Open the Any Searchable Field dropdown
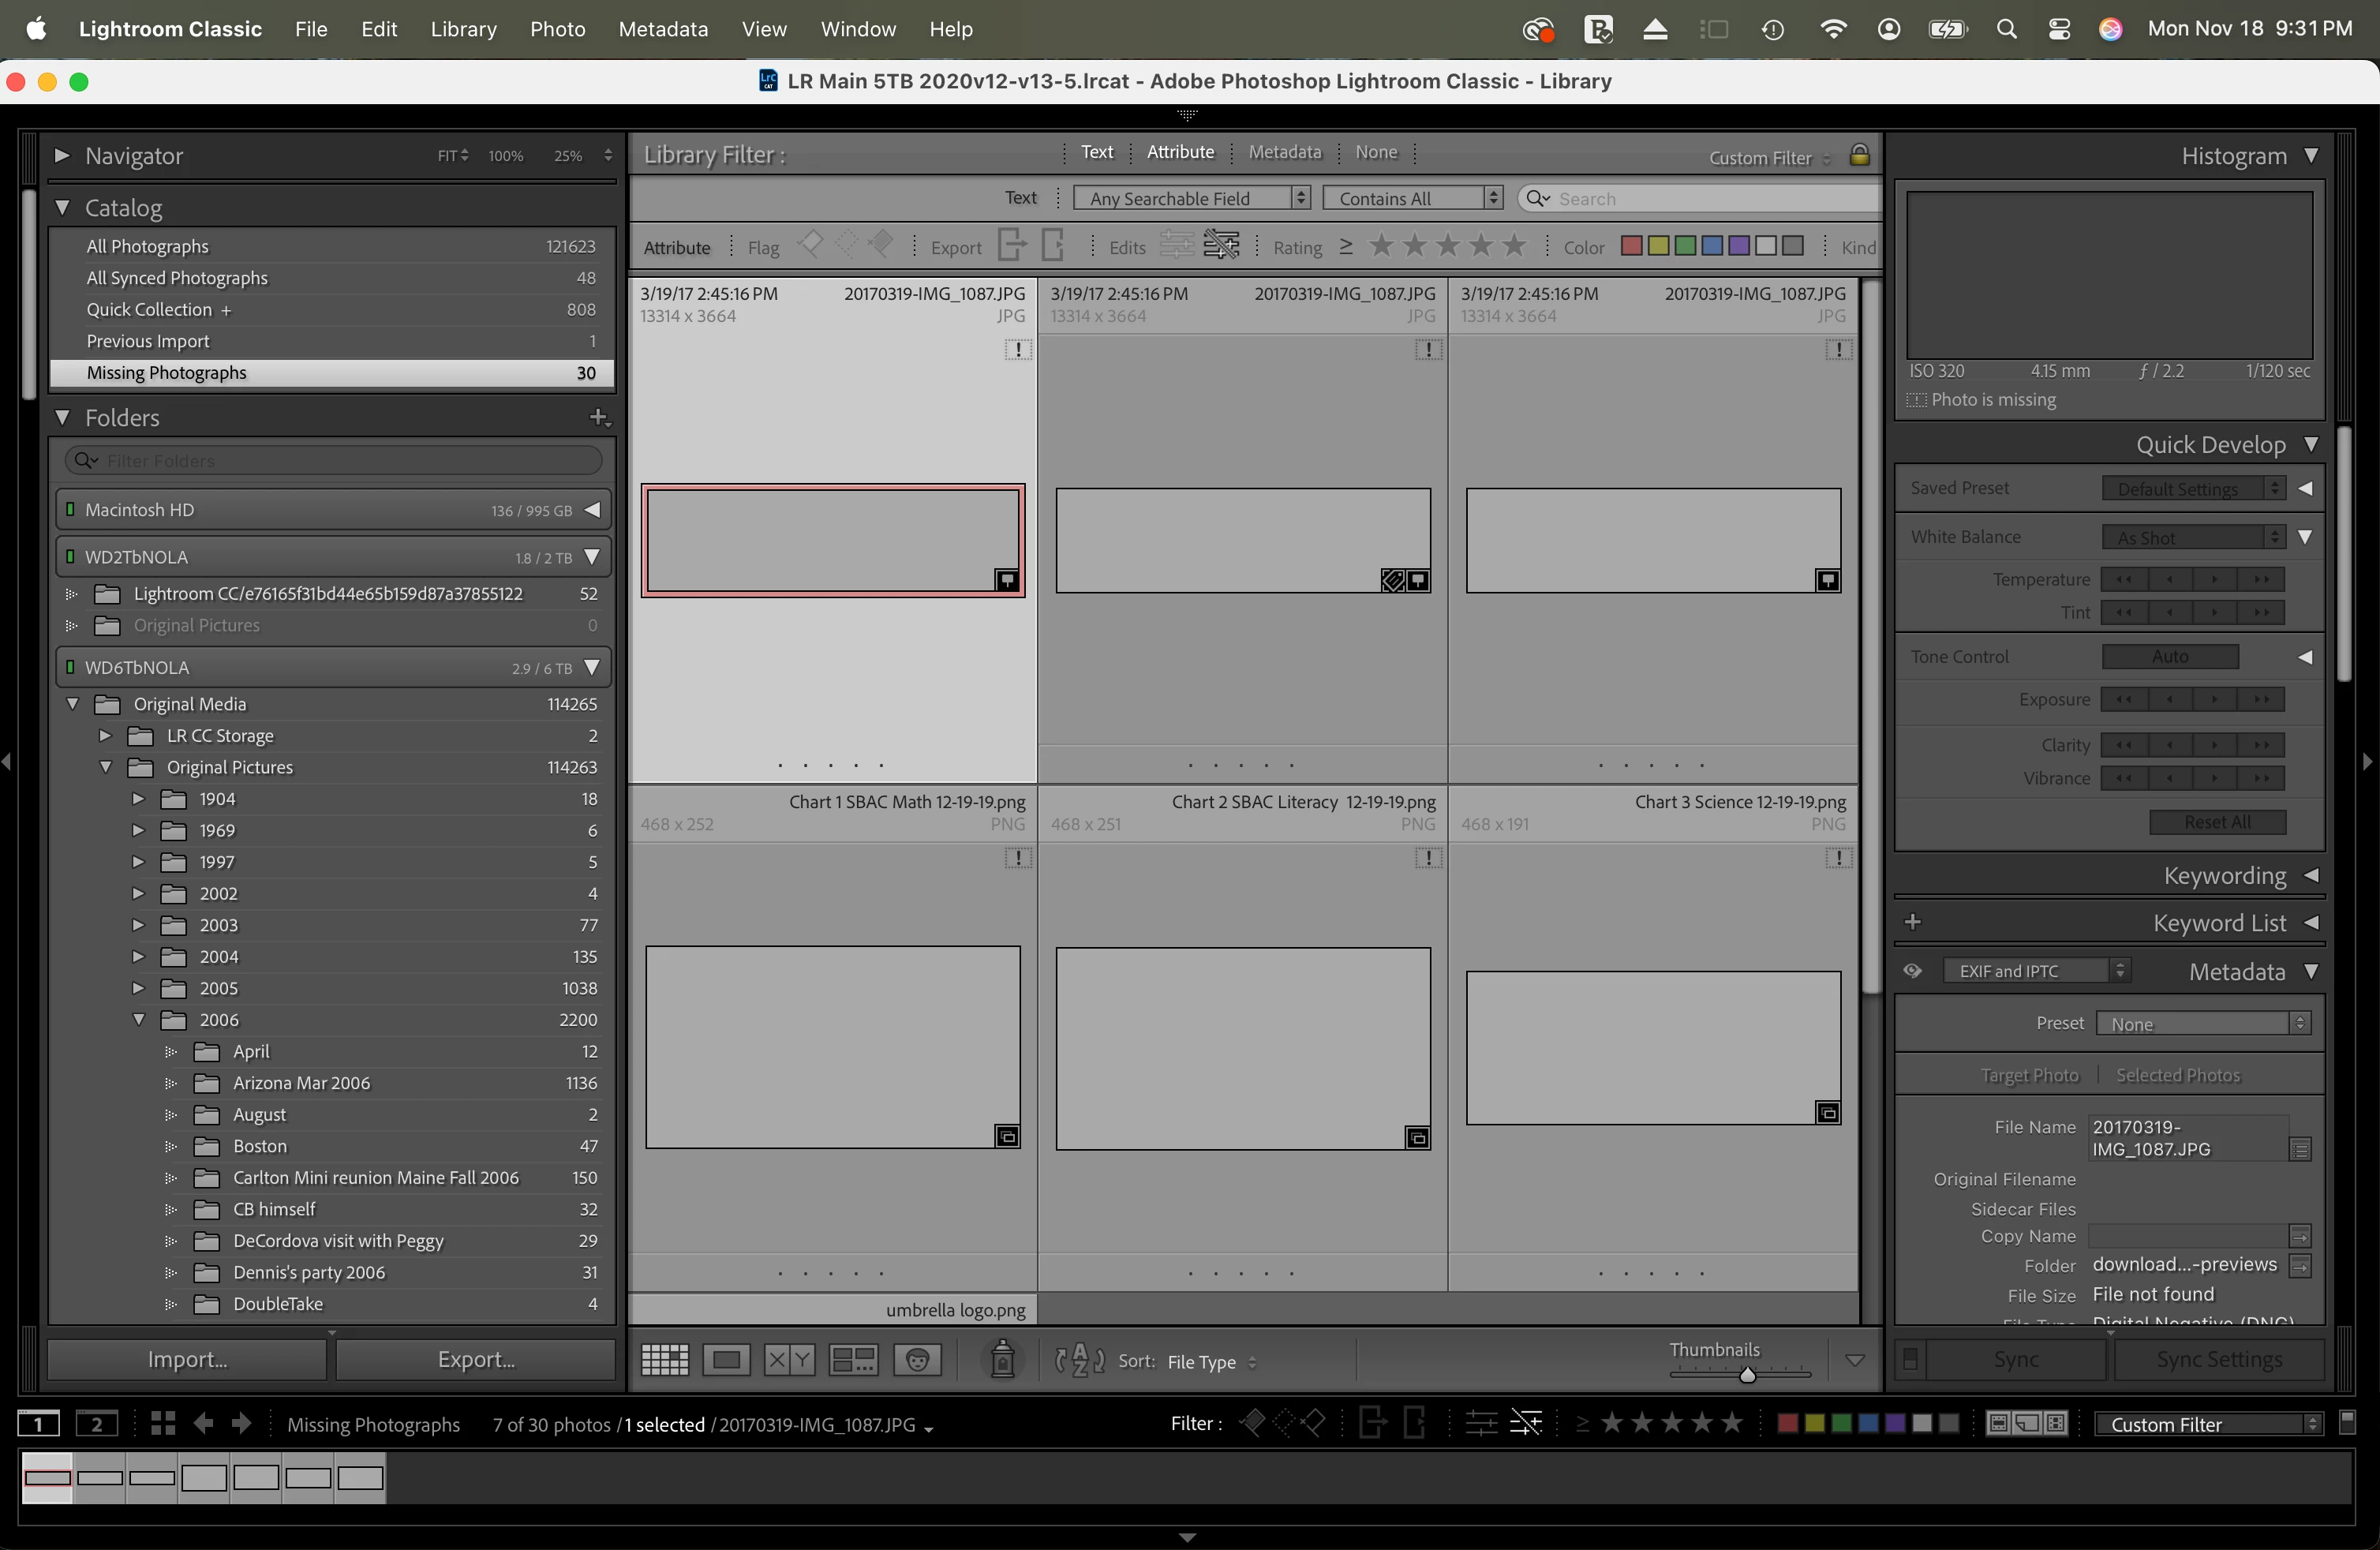Image resolution: width=2380 pixels, height=1550 pixels. tap(1190, 198)
